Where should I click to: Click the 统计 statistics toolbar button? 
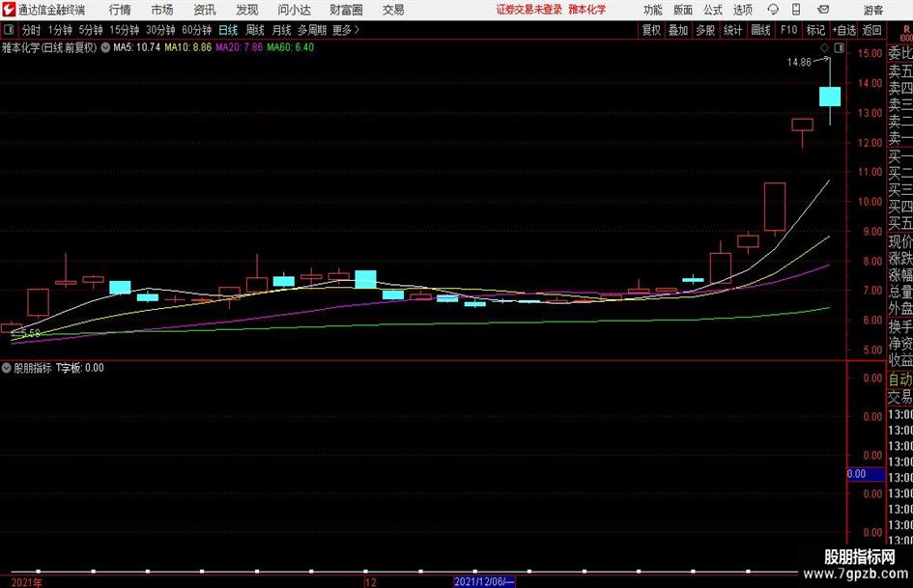[x=733, y=30]
